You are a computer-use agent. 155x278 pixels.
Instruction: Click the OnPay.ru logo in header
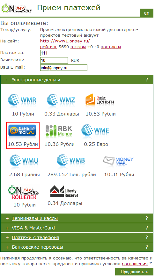[x=16, y=8]
